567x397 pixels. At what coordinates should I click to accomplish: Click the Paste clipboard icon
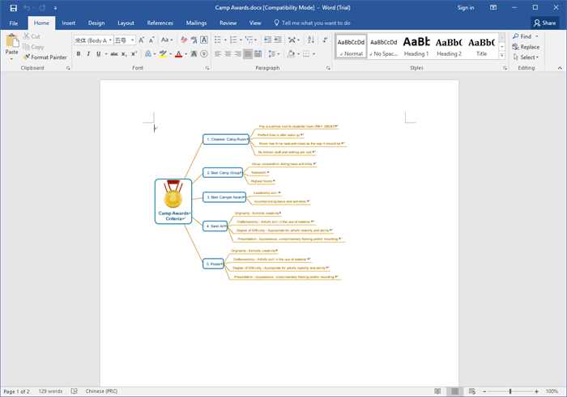(x=12, y=40)
